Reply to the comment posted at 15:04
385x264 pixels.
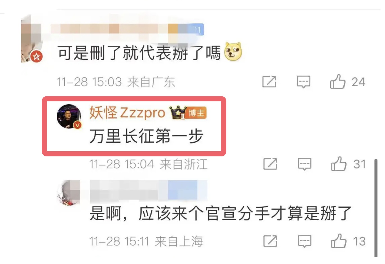tap(304, 164)
